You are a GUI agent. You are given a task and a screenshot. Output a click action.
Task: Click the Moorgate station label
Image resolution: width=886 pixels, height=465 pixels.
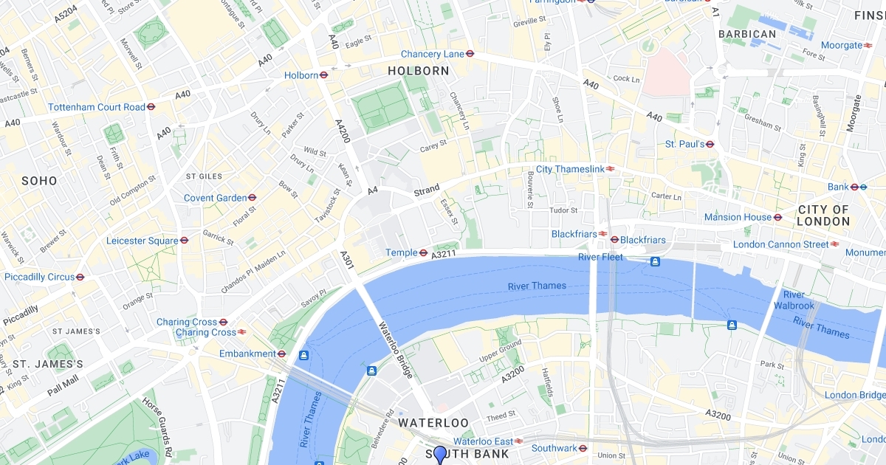point(842,45)
